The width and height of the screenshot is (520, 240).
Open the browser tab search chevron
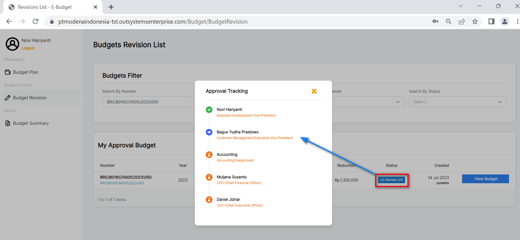coord(461,6)
